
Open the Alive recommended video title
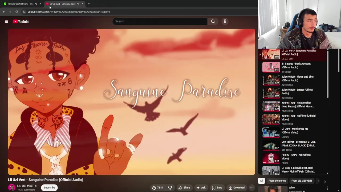click(x=292, y=187)
